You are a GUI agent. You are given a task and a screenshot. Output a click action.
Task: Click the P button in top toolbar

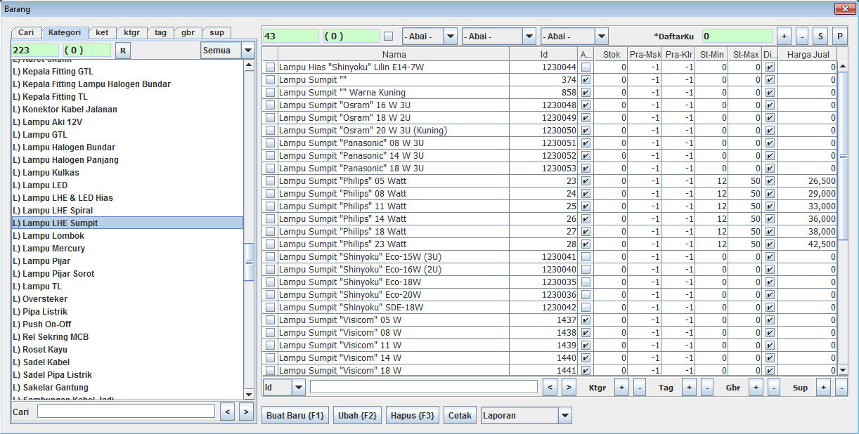[839, 36]
